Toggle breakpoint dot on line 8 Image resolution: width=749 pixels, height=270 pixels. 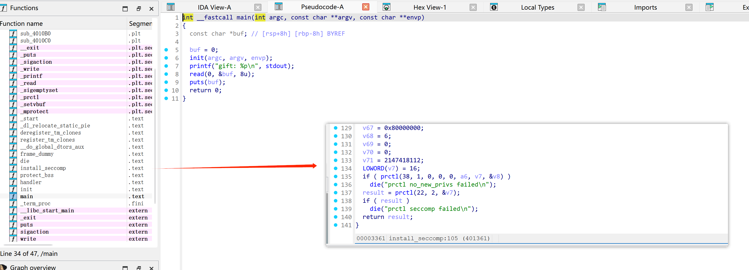pyautogui.click(x=166, y=74)
